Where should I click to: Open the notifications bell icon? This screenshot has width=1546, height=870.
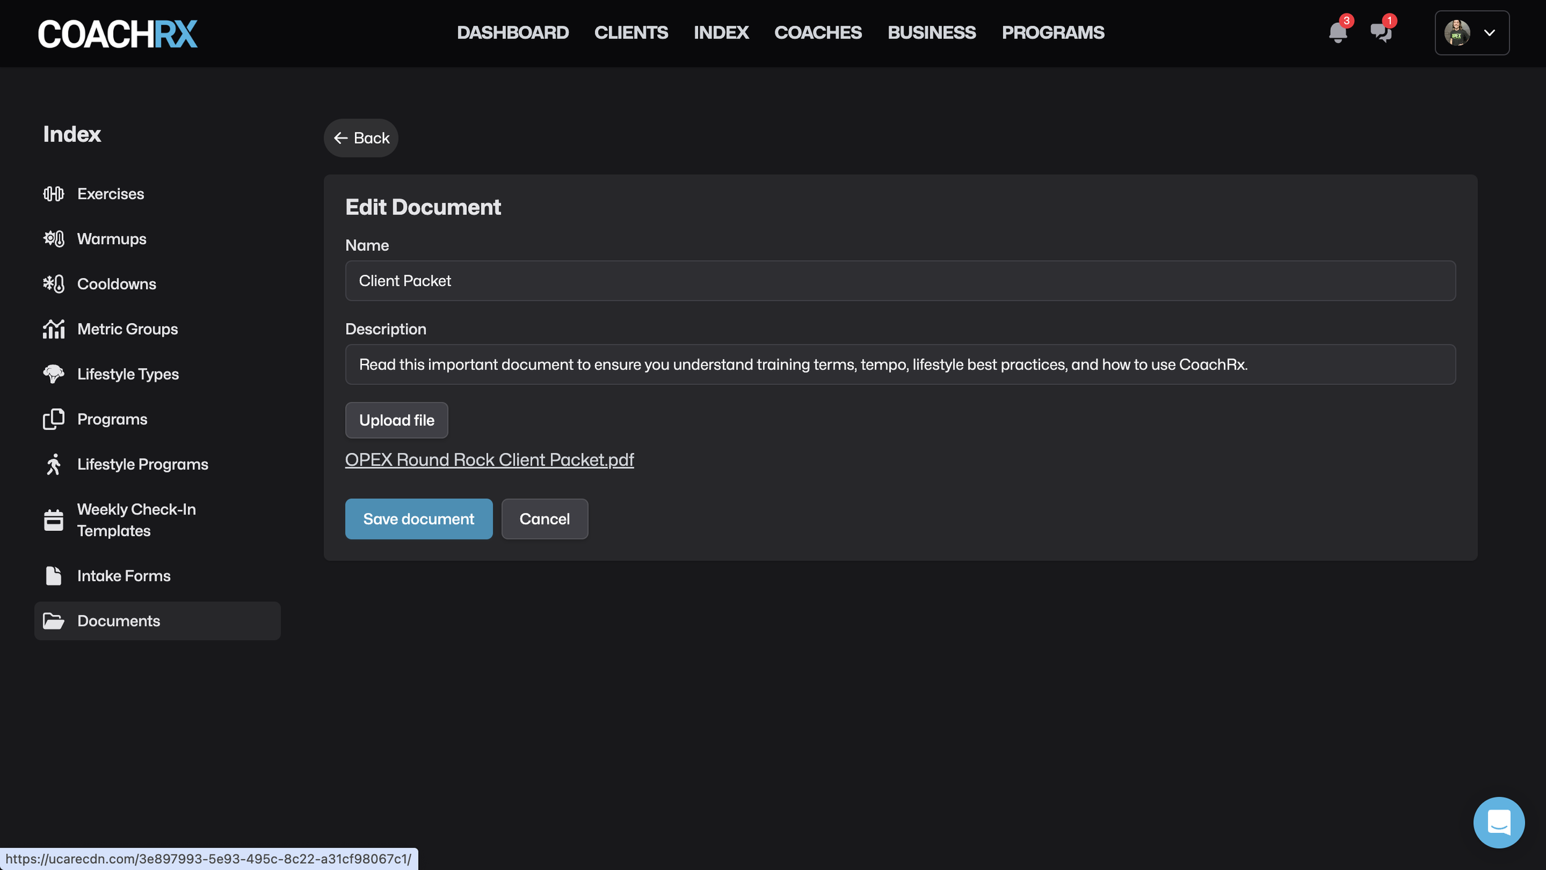click(1337, 32)
